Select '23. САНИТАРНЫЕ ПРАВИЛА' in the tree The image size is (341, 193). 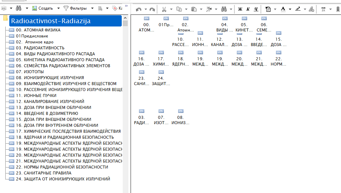44,173
